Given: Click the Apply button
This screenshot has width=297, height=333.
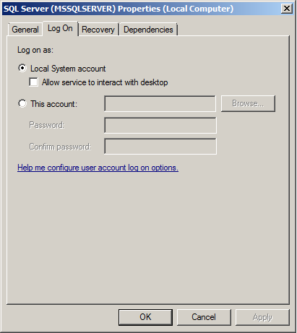Looking at the screenshot, I should pos(262,317).
